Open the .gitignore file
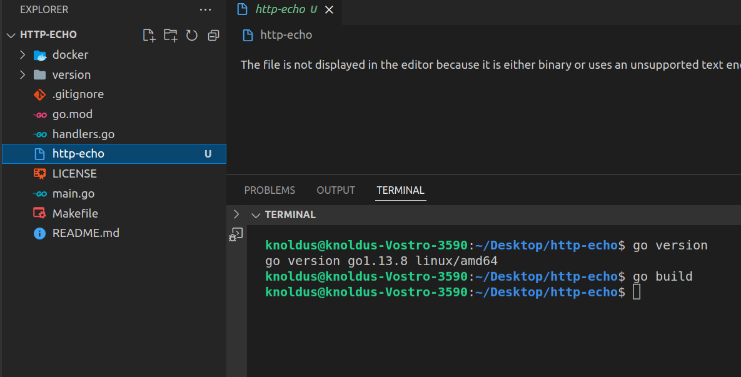 (x=78, y=94)
